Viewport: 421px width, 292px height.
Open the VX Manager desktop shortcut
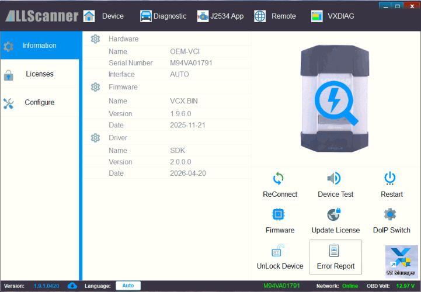pos(401,262)
